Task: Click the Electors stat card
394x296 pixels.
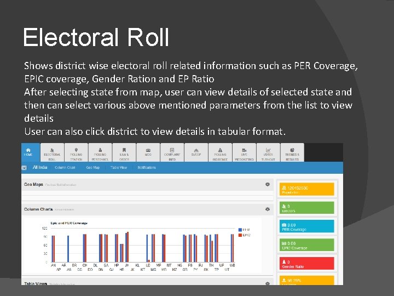Action: (x=307, y=208)
